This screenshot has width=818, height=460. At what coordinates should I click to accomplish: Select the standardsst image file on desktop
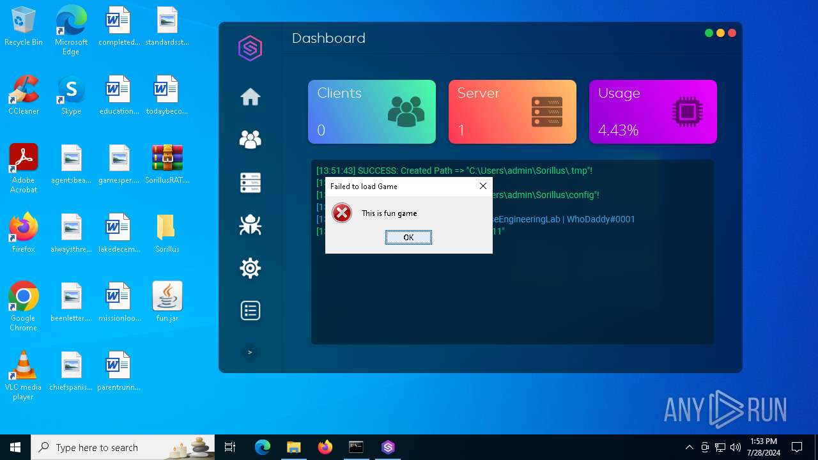167,27
